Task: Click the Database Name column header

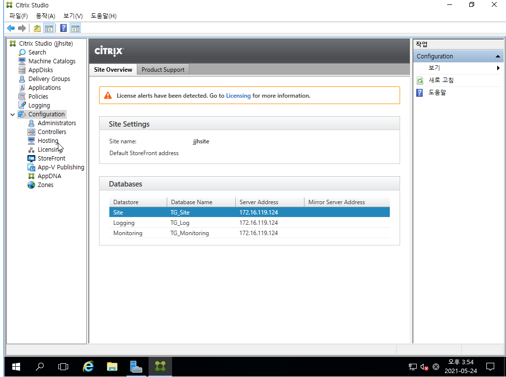Action: [201, 202]
